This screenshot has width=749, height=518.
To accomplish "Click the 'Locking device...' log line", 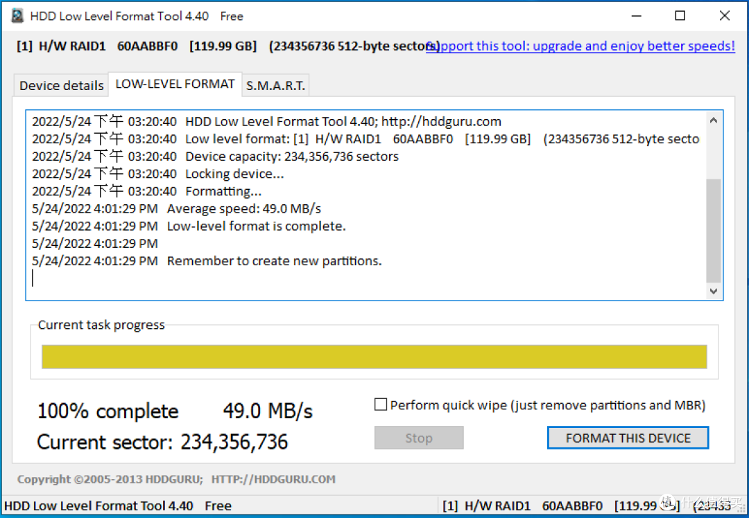I will [157, 174].
